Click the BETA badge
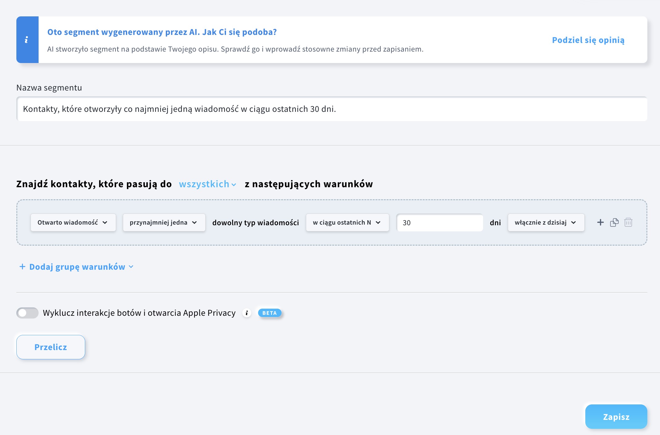The height and width of the screenshot is (435, 660). pos(269,313)
